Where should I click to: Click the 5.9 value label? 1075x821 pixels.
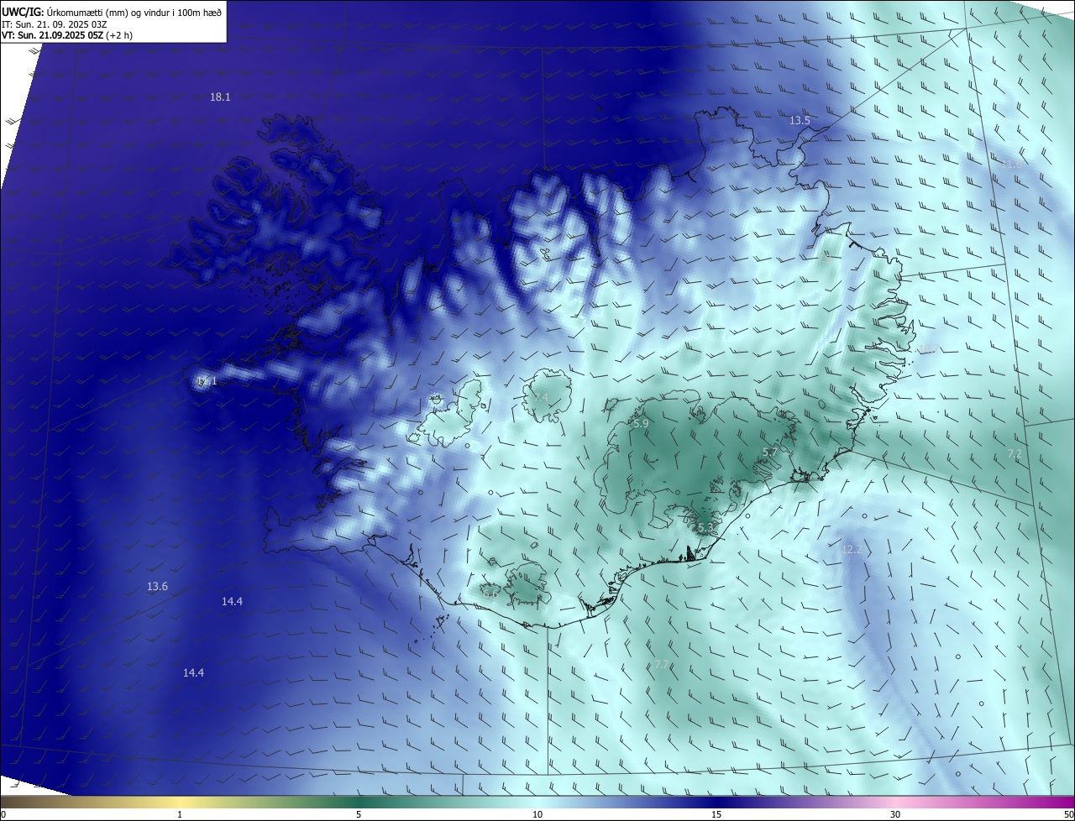(641, 424)
